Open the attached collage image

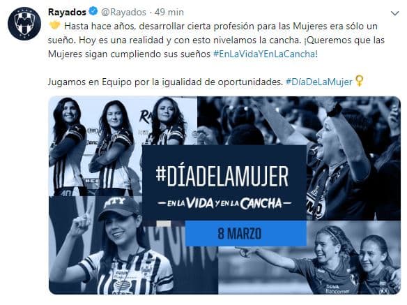coord(224,195)
